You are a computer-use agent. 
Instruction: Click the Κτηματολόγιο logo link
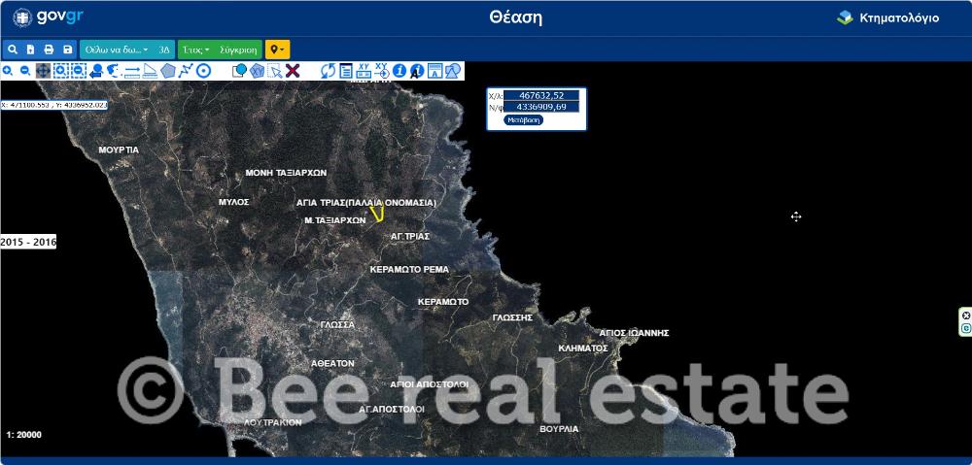(887, 17)
